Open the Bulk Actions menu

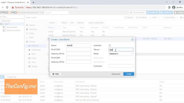[170, 17]
